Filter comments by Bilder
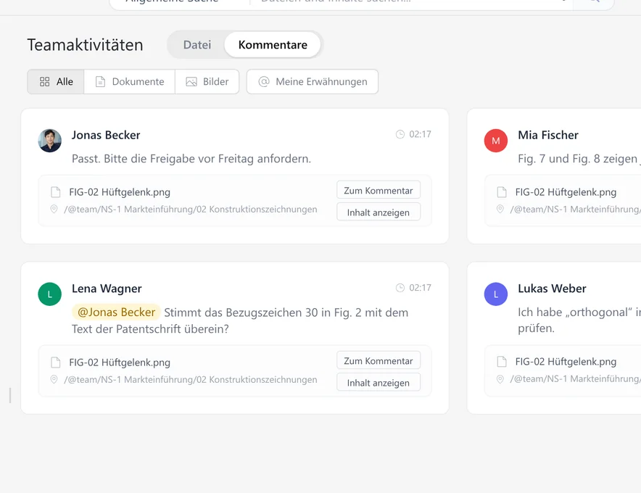This screenshot has height=493, width=641. coord(207,82)
